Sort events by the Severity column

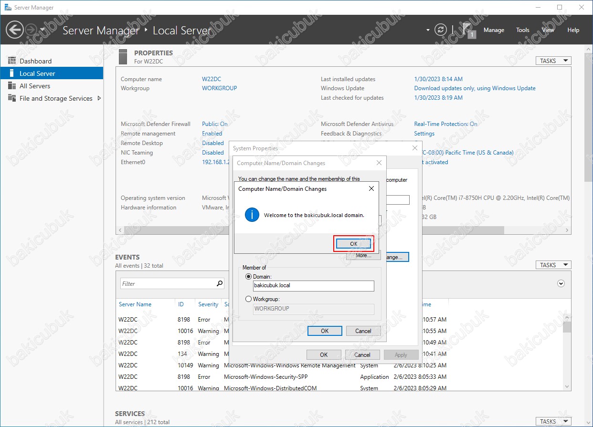(208, 304)
